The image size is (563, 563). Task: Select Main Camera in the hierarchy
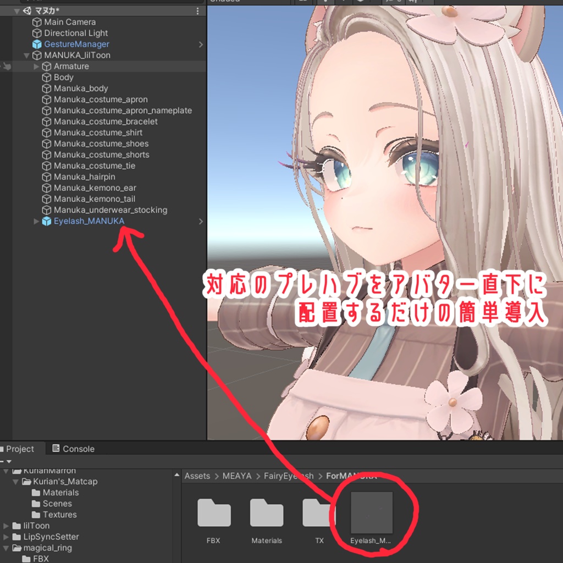(x=70, y=22)
